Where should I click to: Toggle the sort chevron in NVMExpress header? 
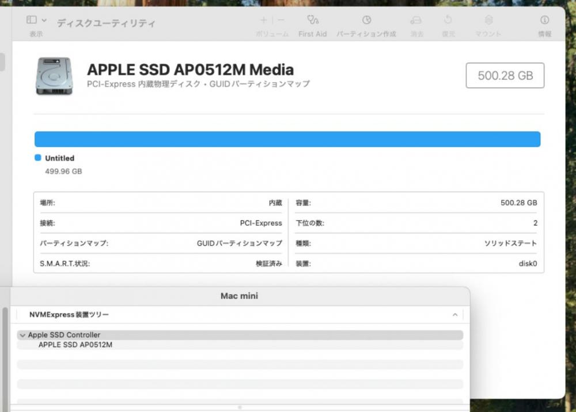coord(455,315)
